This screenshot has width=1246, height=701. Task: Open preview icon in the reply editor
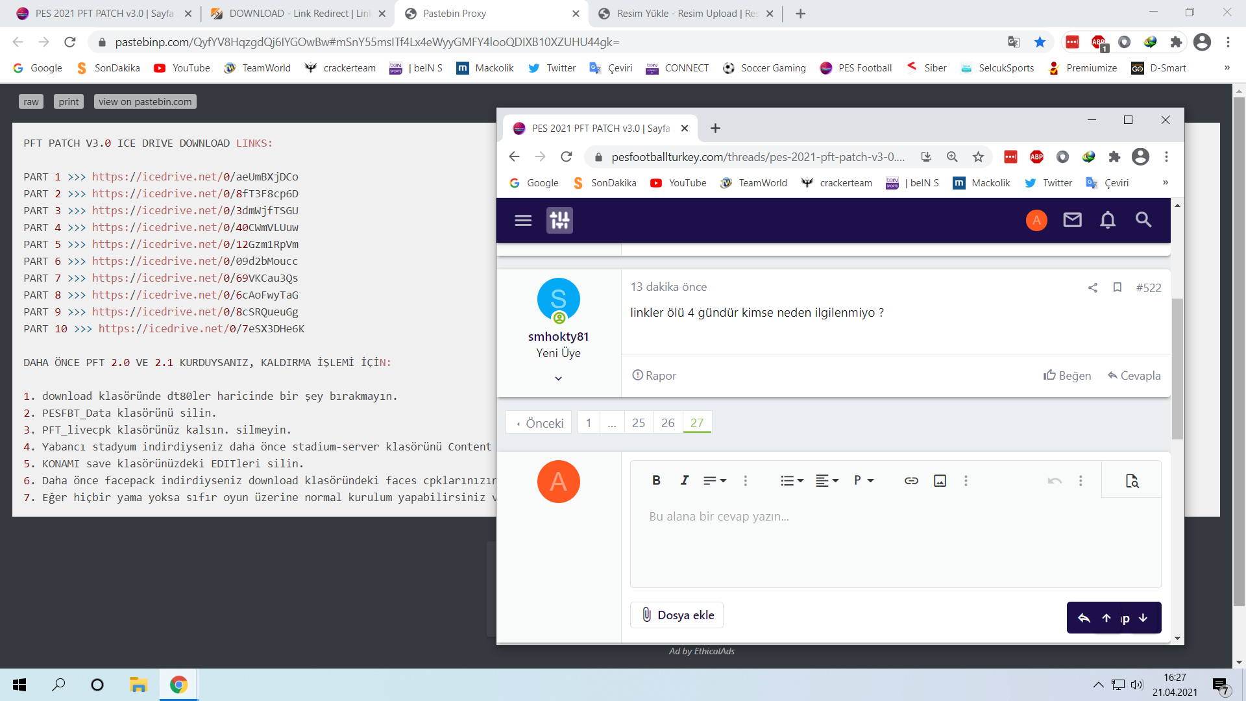point(1132,480)
